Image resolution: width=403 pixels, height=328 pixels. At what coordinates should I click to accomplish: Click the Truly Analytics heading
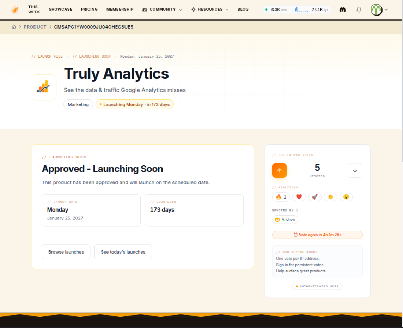(117, 74)
